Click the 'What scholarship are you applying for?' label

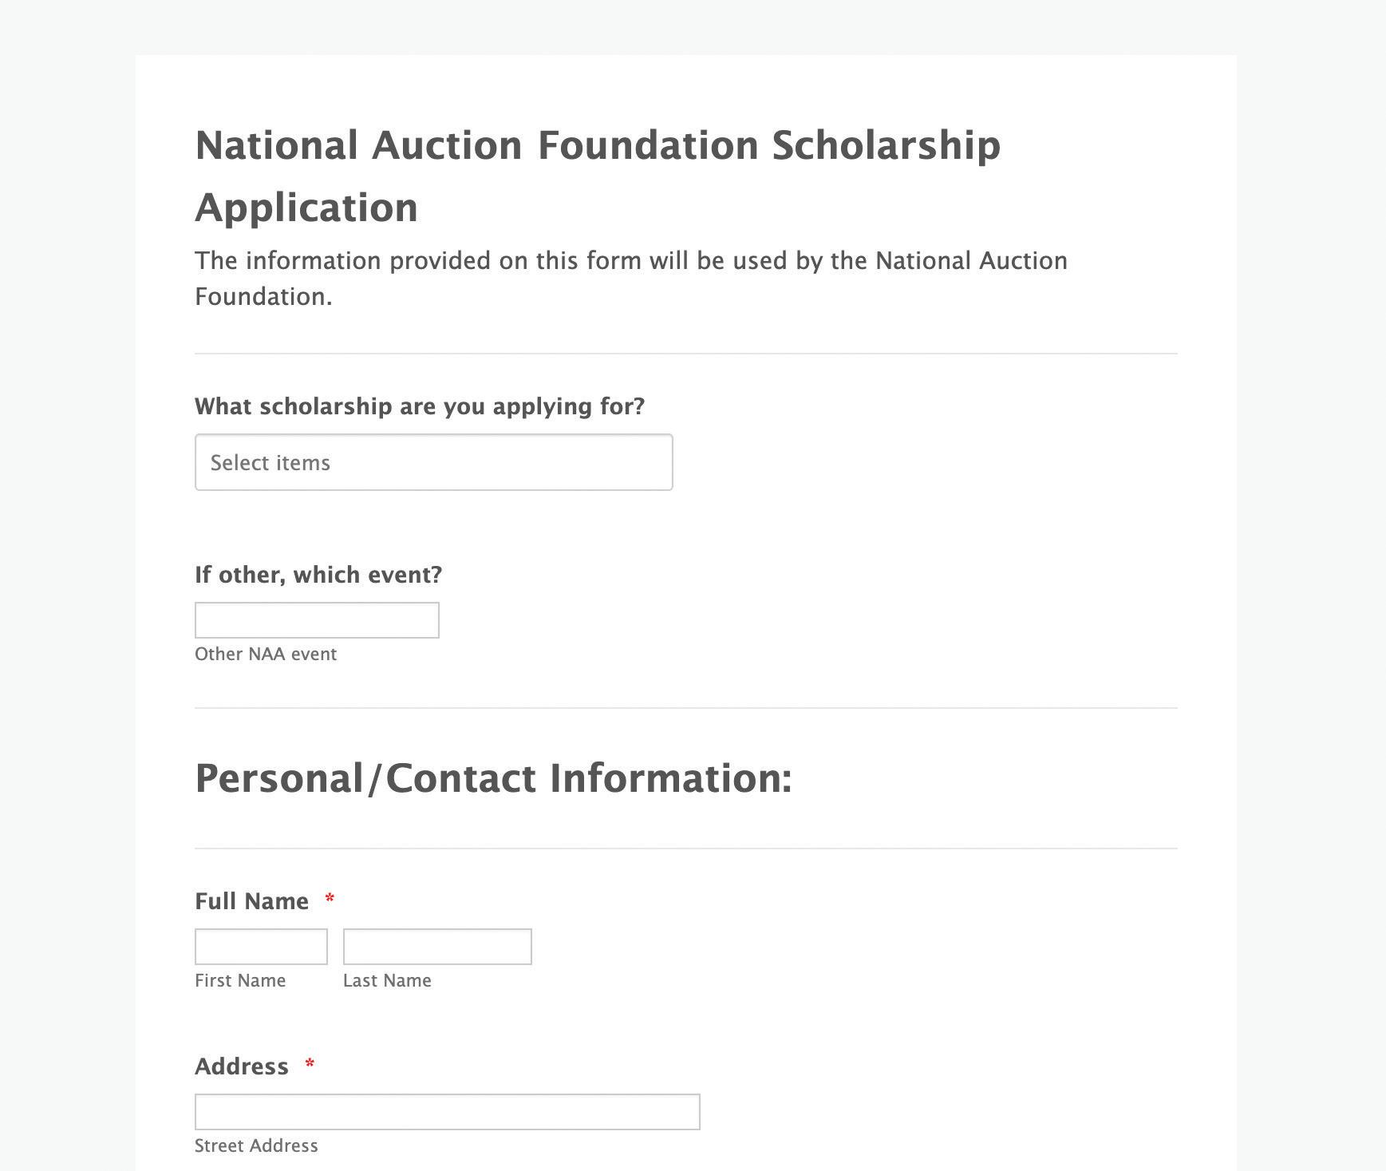click(420, 406)
